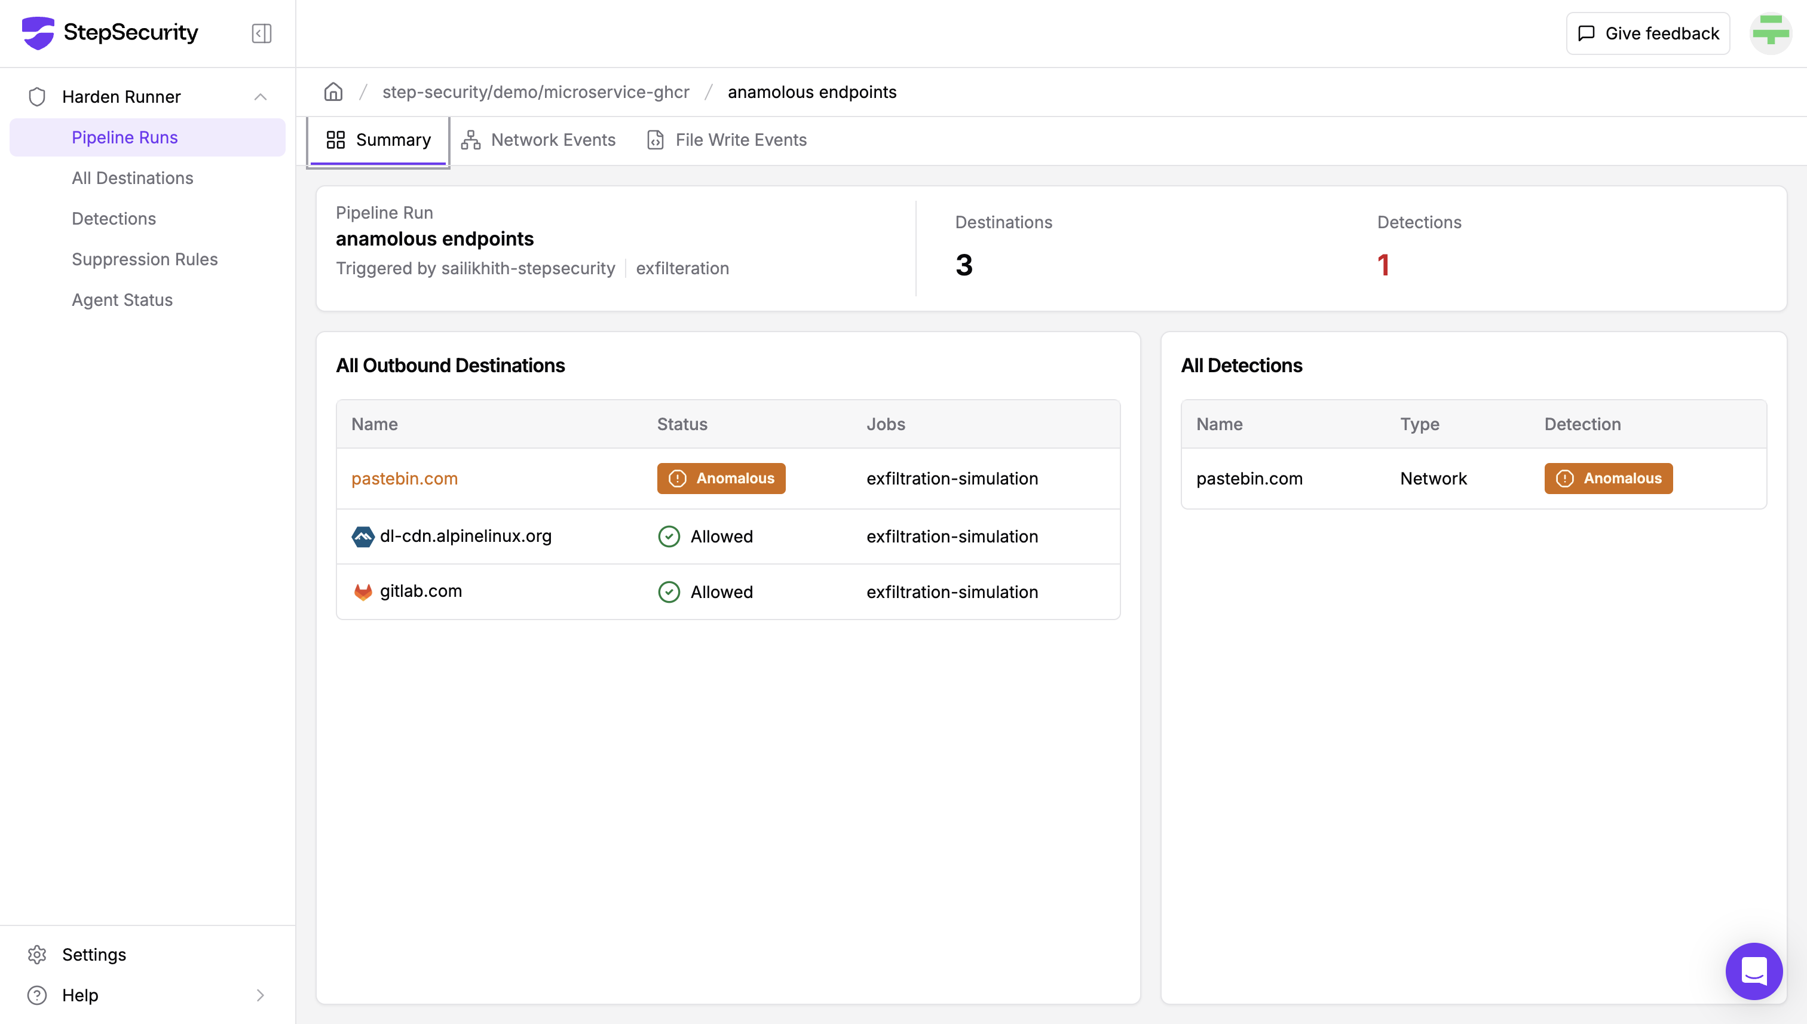
Task: Click the Harden Runner shield icon
Action: (x=36, y=96)
